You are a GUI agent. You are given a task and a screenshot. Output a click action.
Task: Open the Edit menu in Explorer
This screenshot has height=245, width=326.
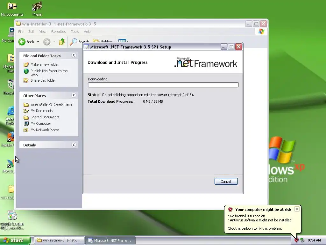[x=31, y=32]
